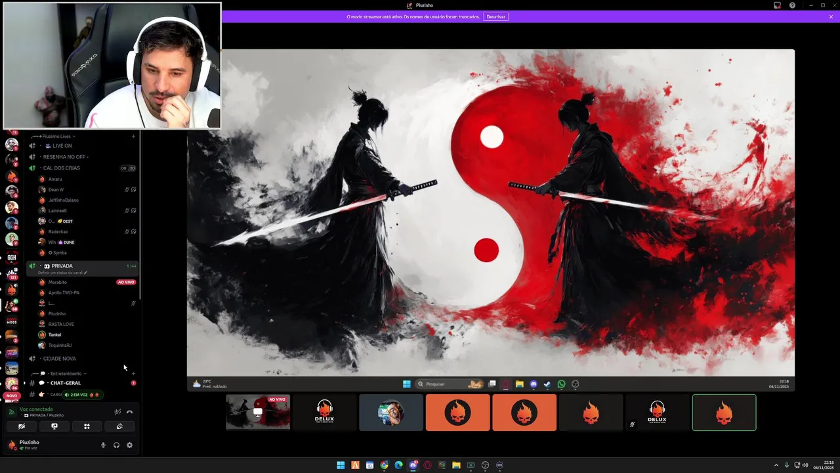Open the soundboard button

click(x=119, y=426)
